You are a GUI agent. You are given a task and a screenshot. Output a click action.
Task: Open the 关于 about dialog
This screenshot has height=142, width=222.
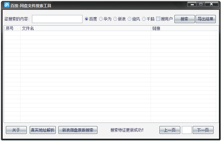tap(16, 130)
